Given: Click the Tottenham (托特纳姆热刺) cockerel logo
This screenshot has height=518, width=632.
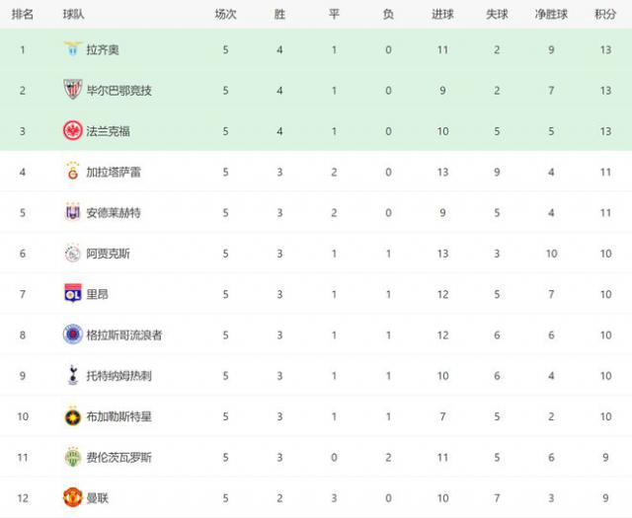Looking at the screenshot, I should click(x=72, y=375).
